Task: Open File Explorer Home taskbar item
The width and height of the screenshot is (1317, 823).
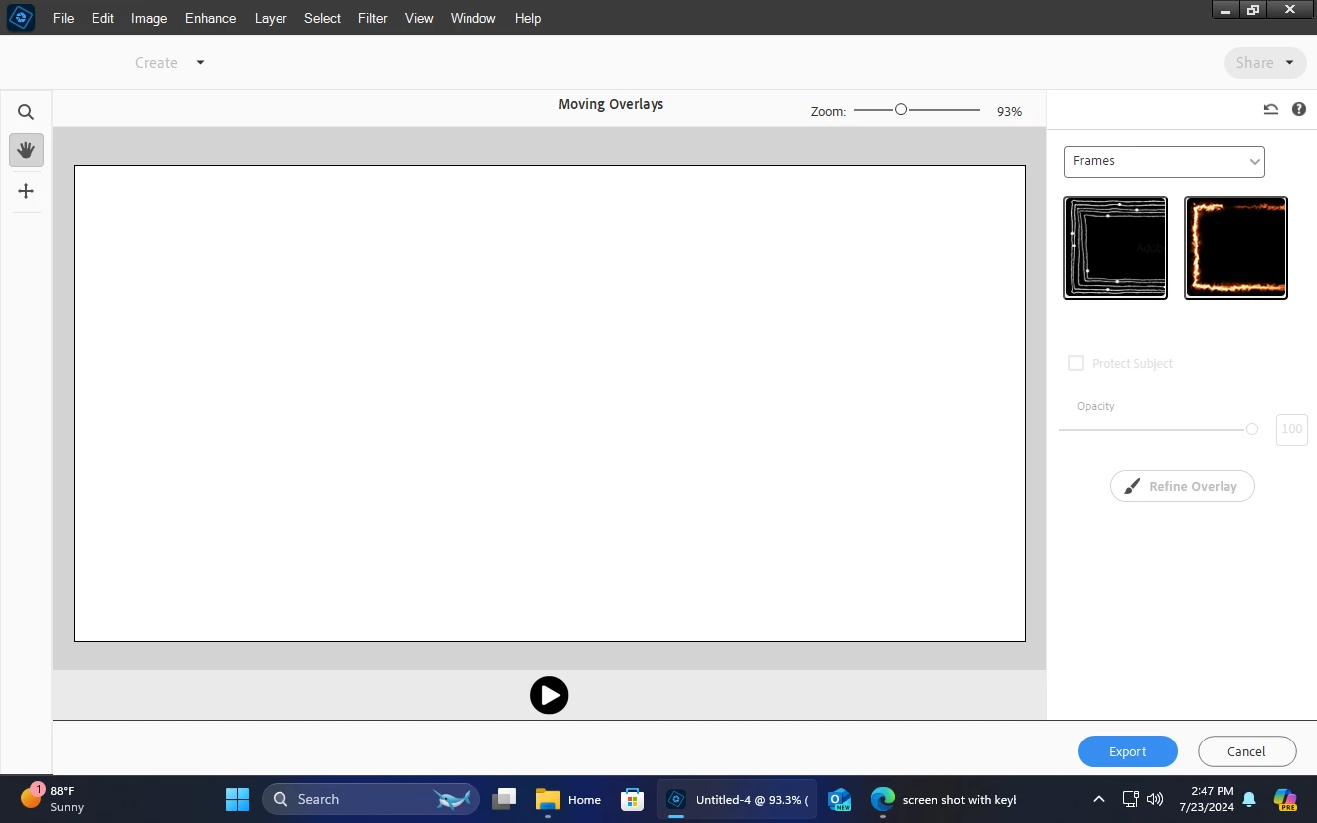Action: coord(568,799)
